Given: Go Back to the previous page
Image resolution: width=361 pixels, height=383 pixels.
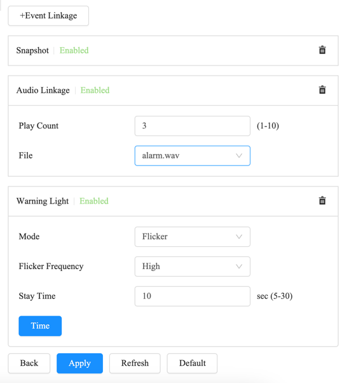Looking at the screenshot, I should tap(29, 363).
